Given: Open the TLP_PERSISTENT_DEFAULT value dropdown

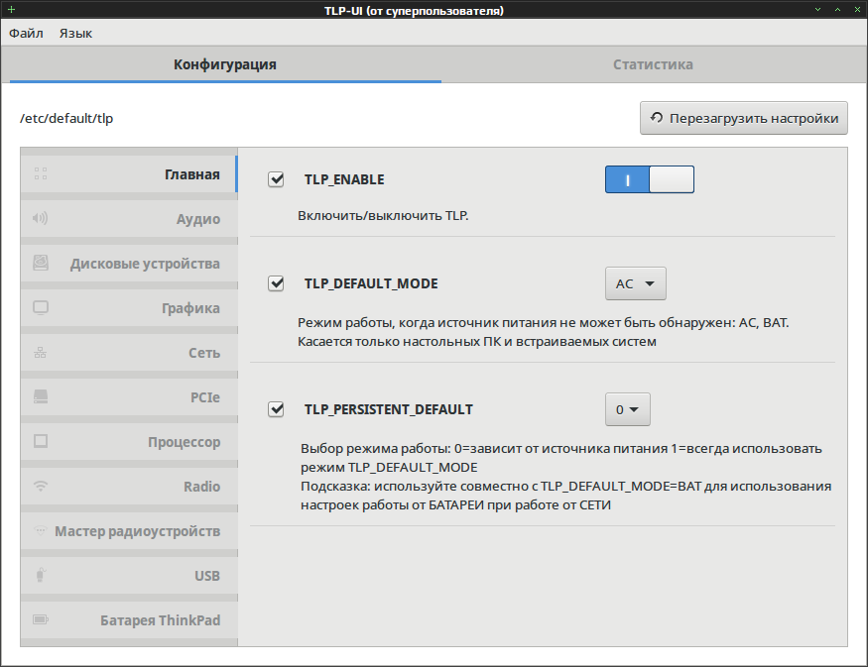Looking at the screenshot, I should 628,409.
